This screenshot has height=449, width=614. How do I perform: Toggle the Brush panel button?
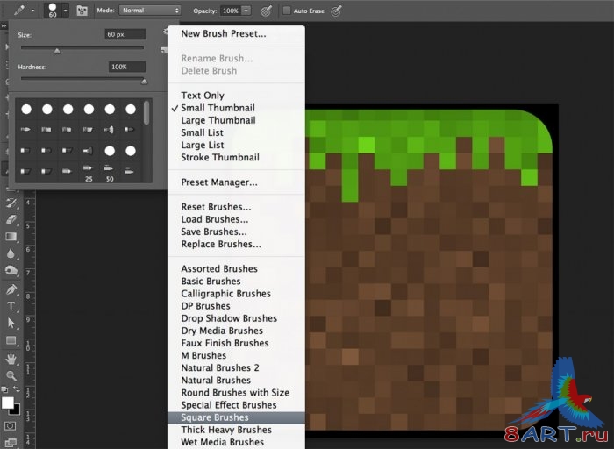[x=82, y=11]
